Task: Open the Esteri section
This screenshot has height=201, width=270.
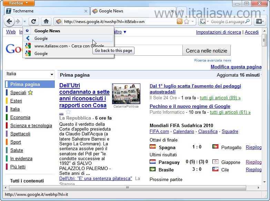Action: click(x=16, y=101)
